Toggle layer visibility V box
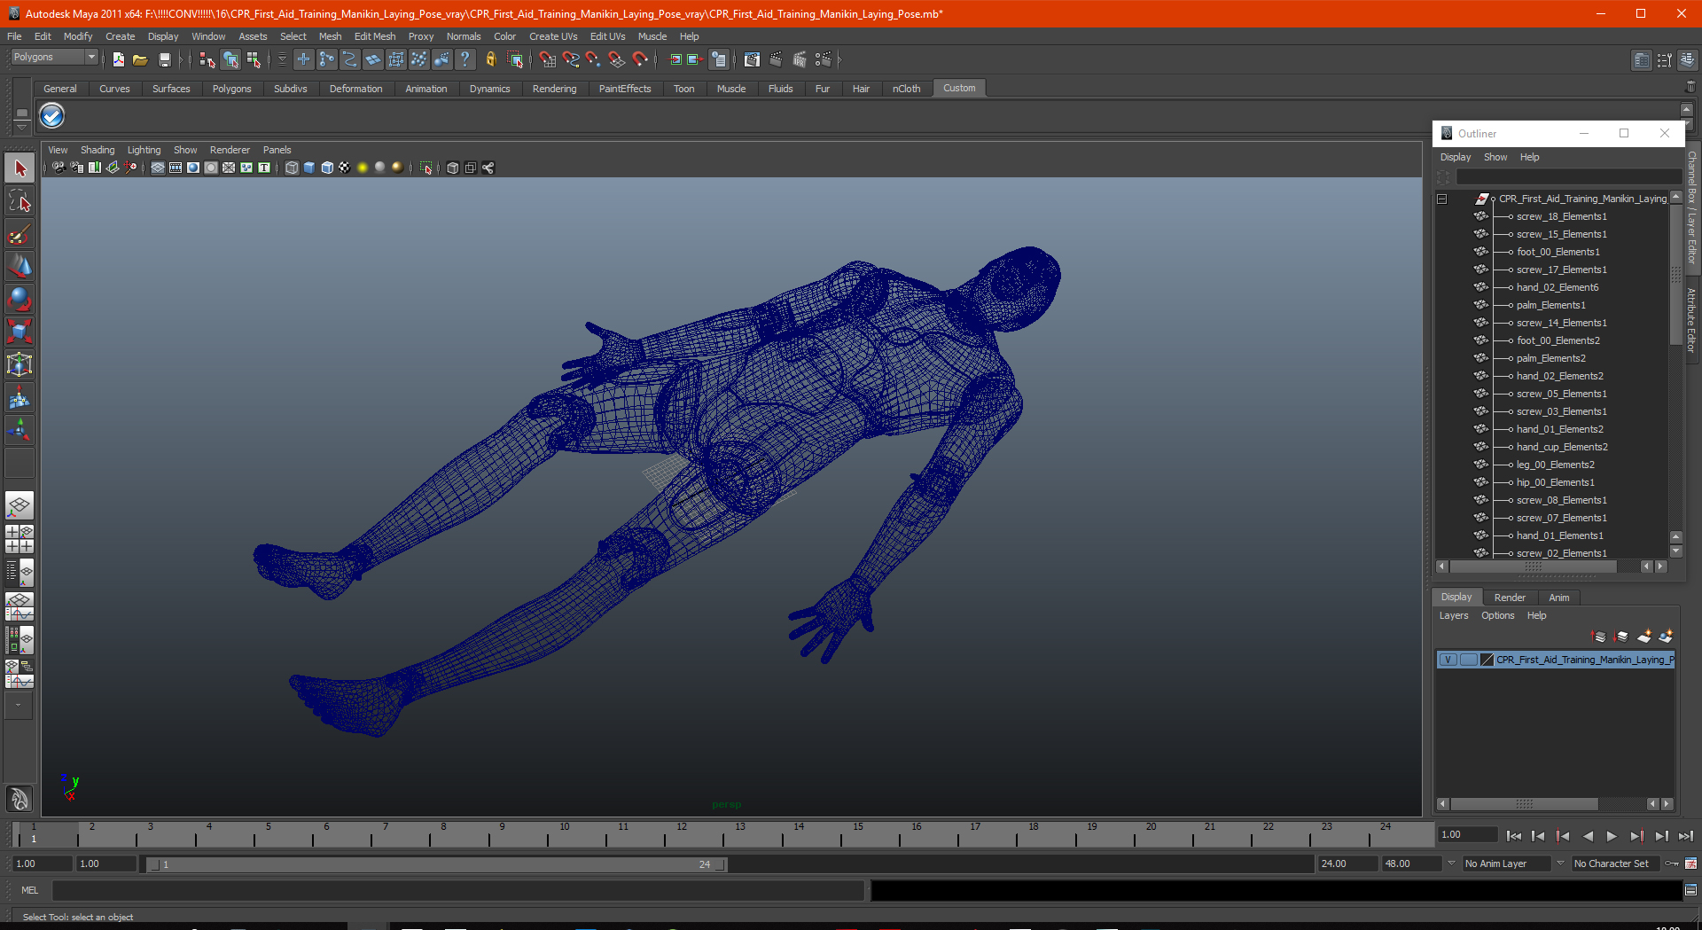This screenshot has height=930, width=1702. click(1448, 660)
